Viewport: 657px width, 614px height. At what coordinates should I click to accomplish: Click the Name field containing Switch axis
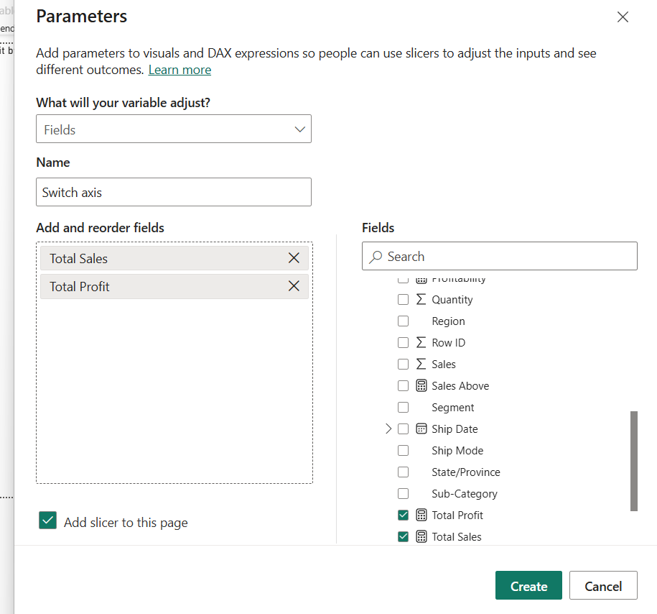point(174,193)
